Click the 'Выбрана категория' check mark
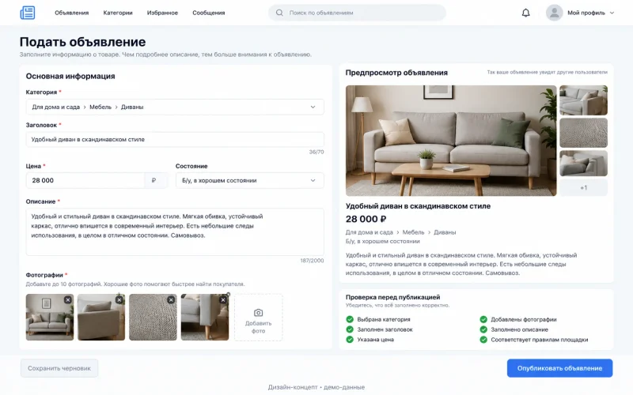633x395 pixels. [x=350, y=319]
